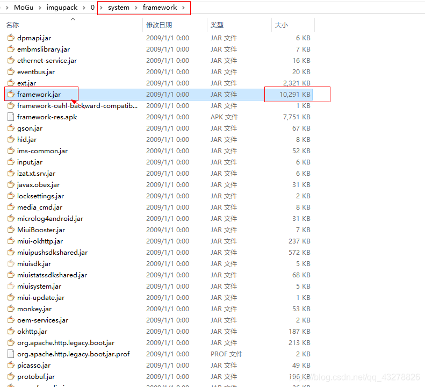This screenshot has height=387, width=425.
Task: Click the MiuiBooster.jar file icon
Action: click(11, 230)
